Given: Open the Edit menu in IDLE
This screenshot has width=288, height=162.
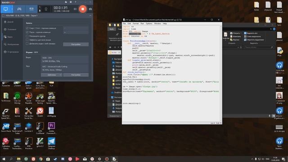Looking at the screenshot, I should [129, 23].
